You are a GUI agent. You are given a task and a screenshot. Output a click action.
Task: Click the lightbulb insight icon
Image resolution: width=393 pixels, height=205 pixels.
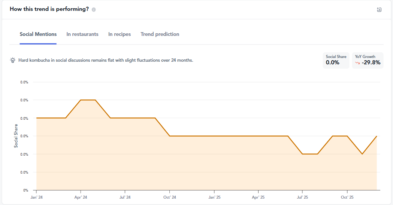point(12,60)
